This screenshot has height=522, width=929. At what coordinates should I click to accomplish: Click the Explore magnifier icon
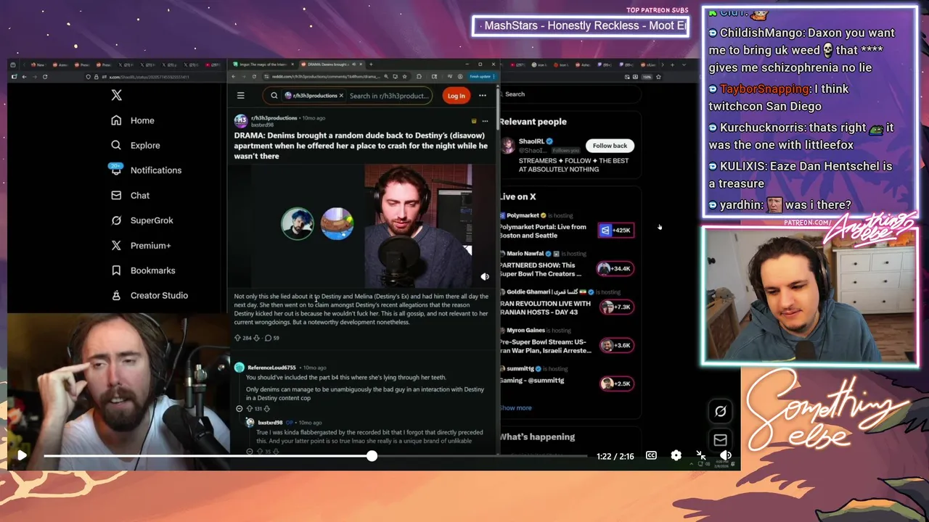pos(116,145)
